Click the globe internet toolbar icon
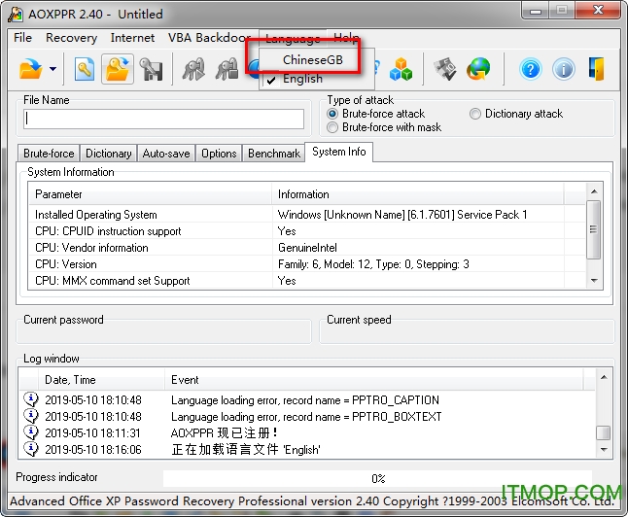The image size is (628, 517). [x=478, y=68]
